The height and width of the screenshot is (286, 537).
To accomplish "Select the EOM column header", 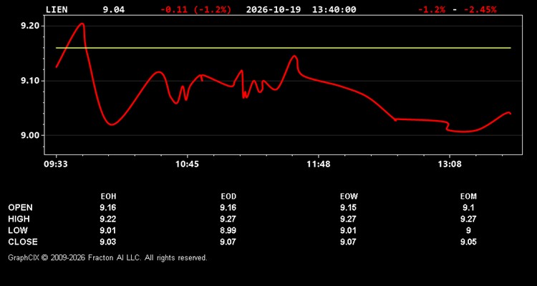I will 468,197.
